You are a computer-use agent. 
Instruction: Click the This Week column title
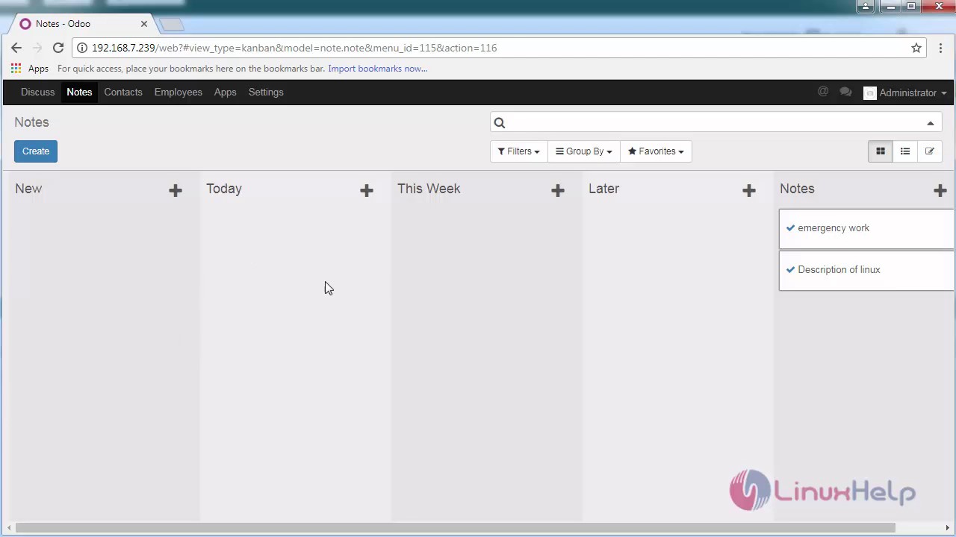tap(429, 189)
